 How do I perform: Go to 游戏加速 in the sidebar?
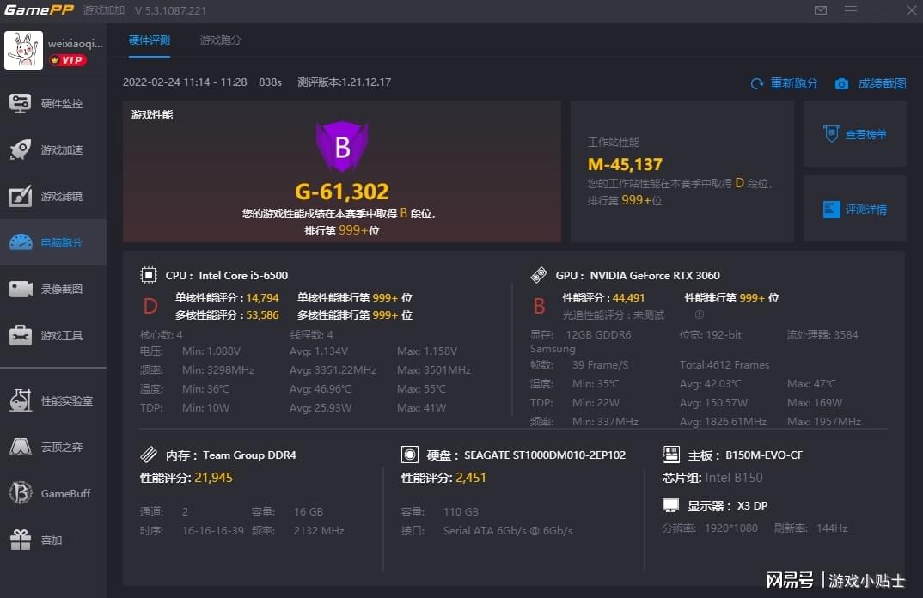pos(62,150)
